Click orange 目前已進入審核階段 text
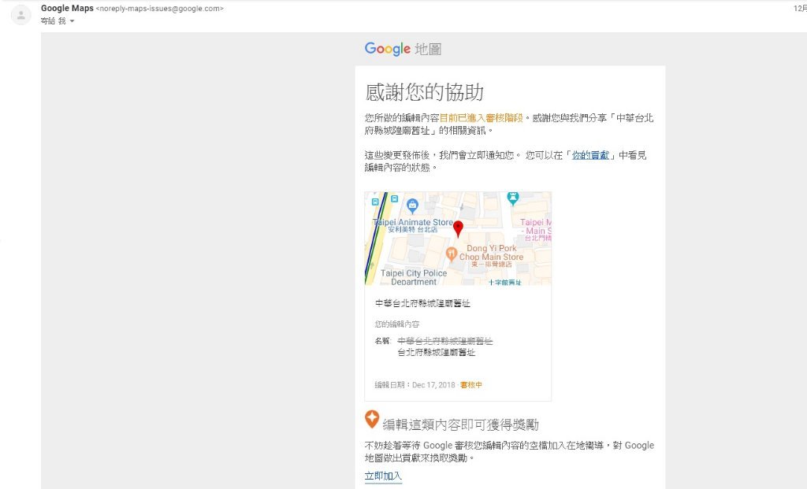Screen dimensions: 807x489 tap(482, 118)
